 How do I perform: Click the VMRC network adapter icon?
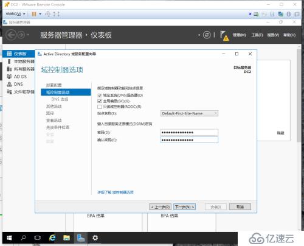(281, 14)
